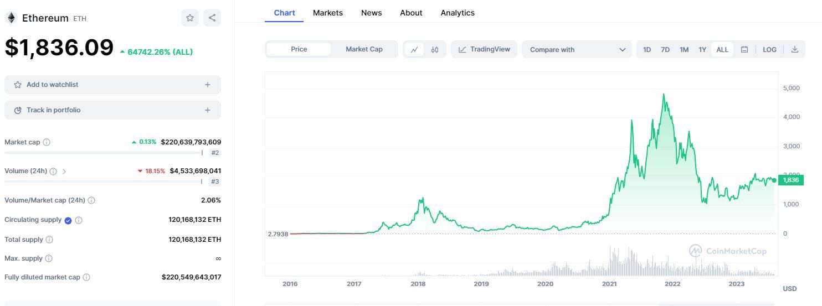
Task: Switch to the Analytics tab
Action: pyautogui.click(x=458, y=13)
